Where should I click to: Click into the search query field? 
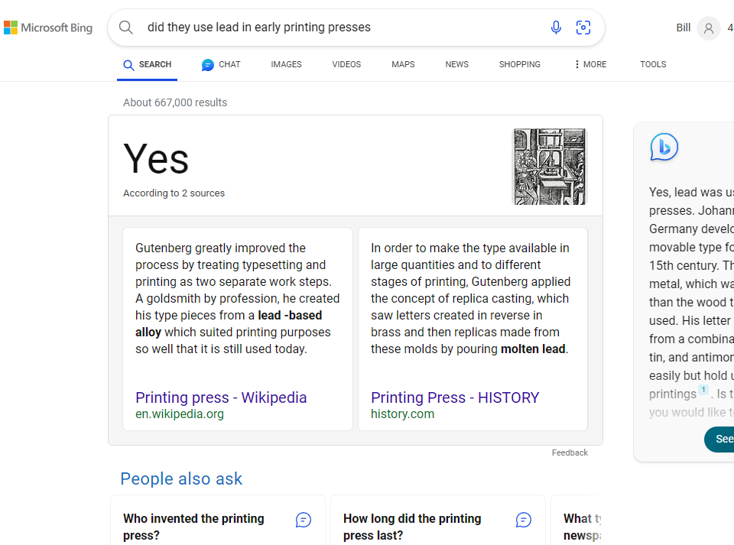pyautogui.click(x=336, y=28)
